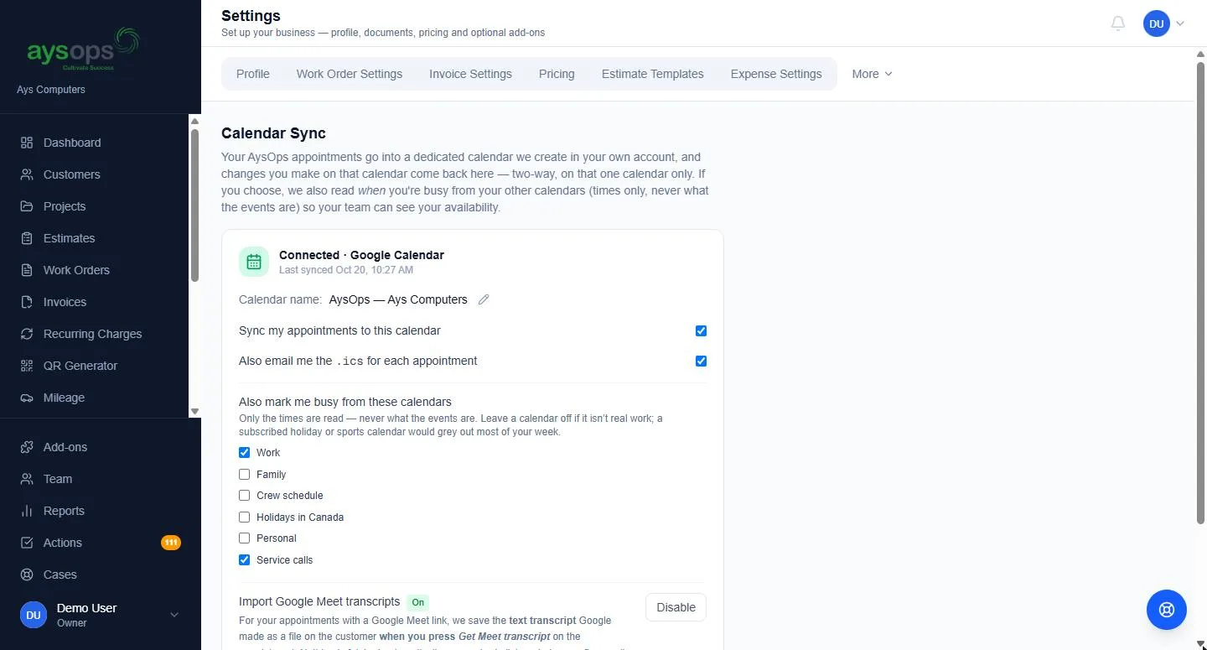Open the floating help support button

click(x=1167, y=610)
